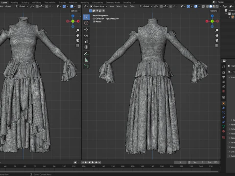Switch perspective/orthographic grid icon in right viewport
Image resolution: width=235 pixels, height=176 pixels.
click(x=217, y=45)
